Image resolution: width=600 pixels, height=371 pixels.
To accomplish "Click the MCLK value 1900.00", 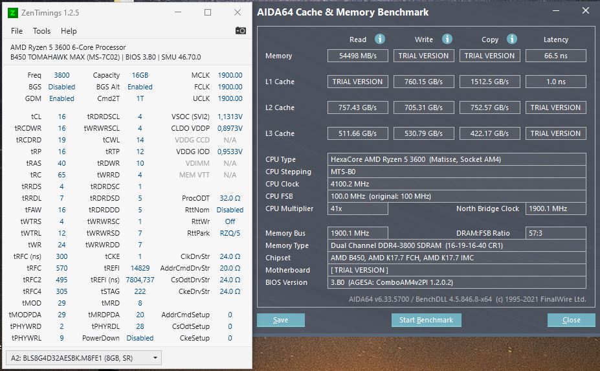I will pos(230,75).
